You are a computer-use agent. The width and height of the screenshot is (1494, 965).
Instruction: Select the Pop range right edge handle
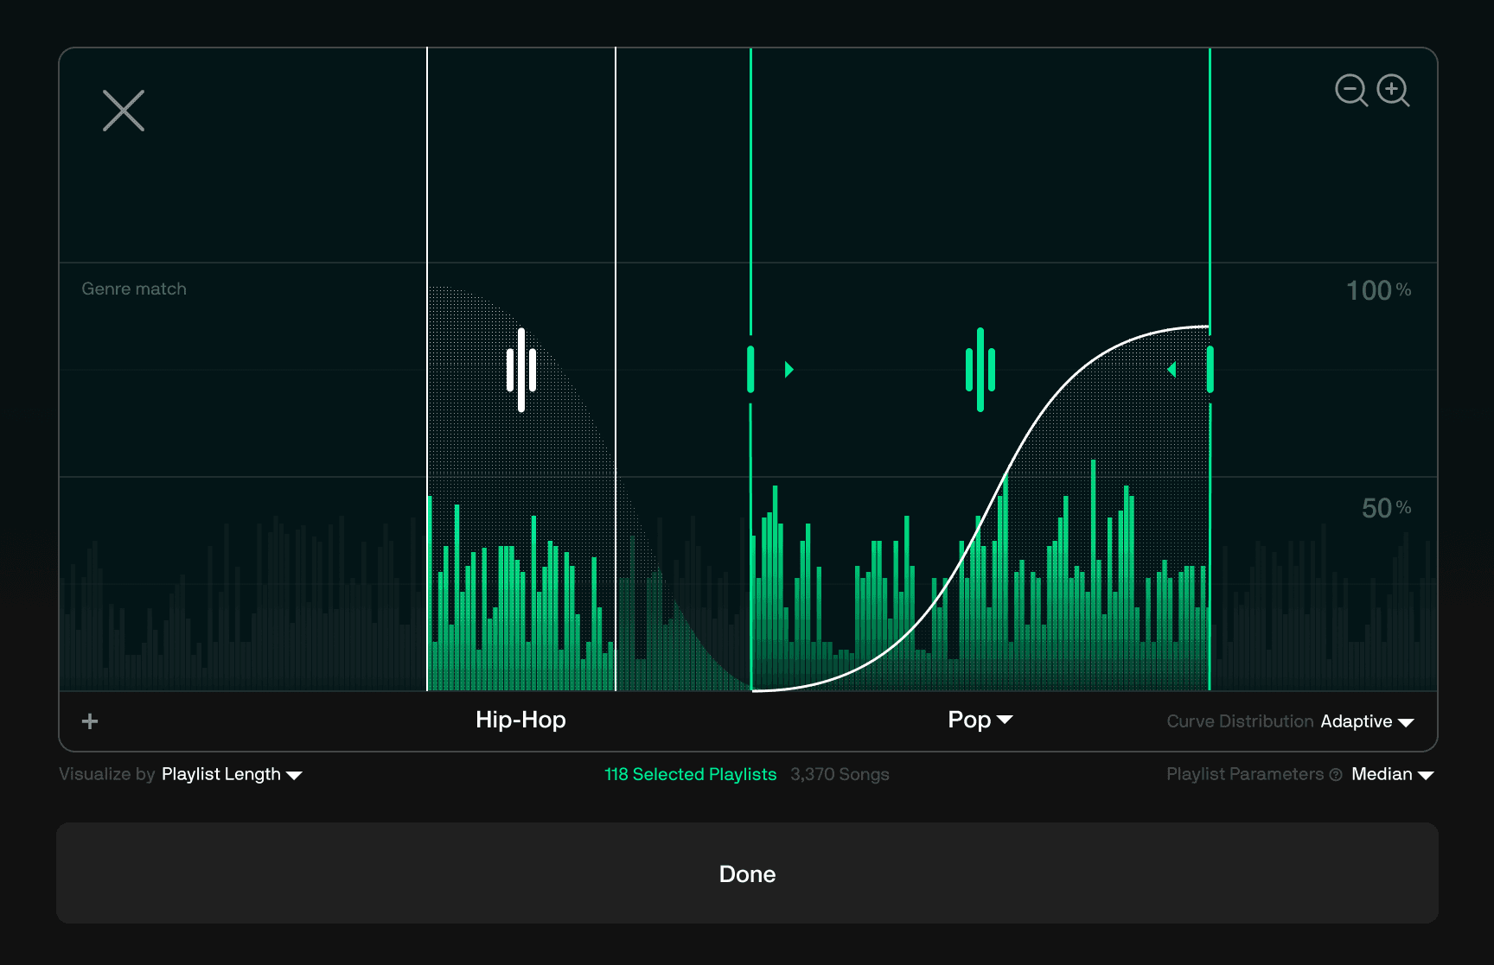pyautogui.click(x=1210, y=370)
